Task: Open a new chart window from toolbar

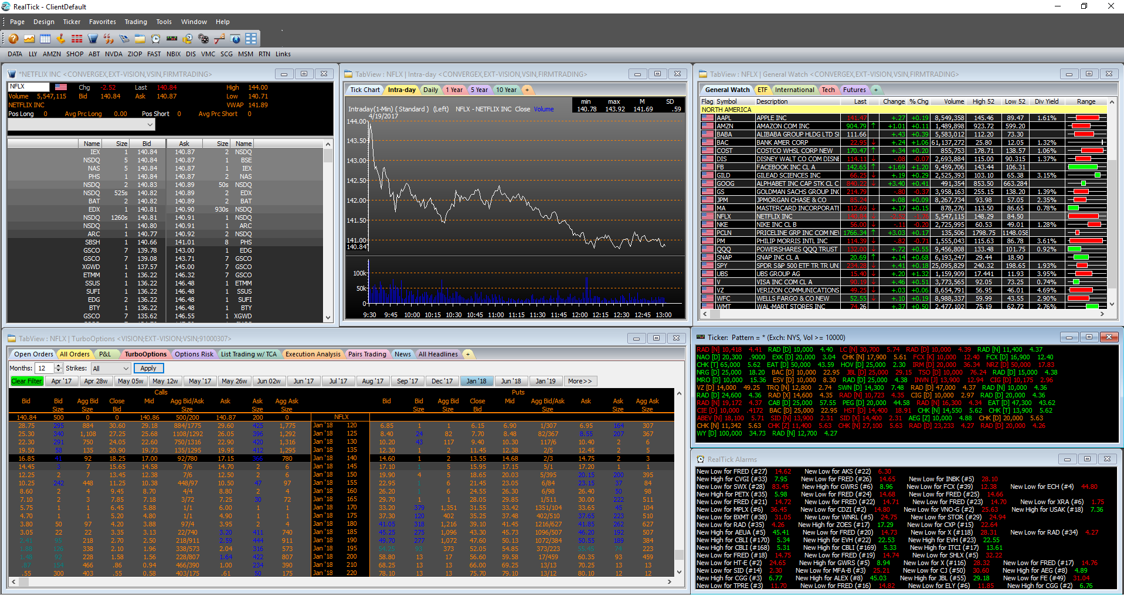Action: [29, 39]
